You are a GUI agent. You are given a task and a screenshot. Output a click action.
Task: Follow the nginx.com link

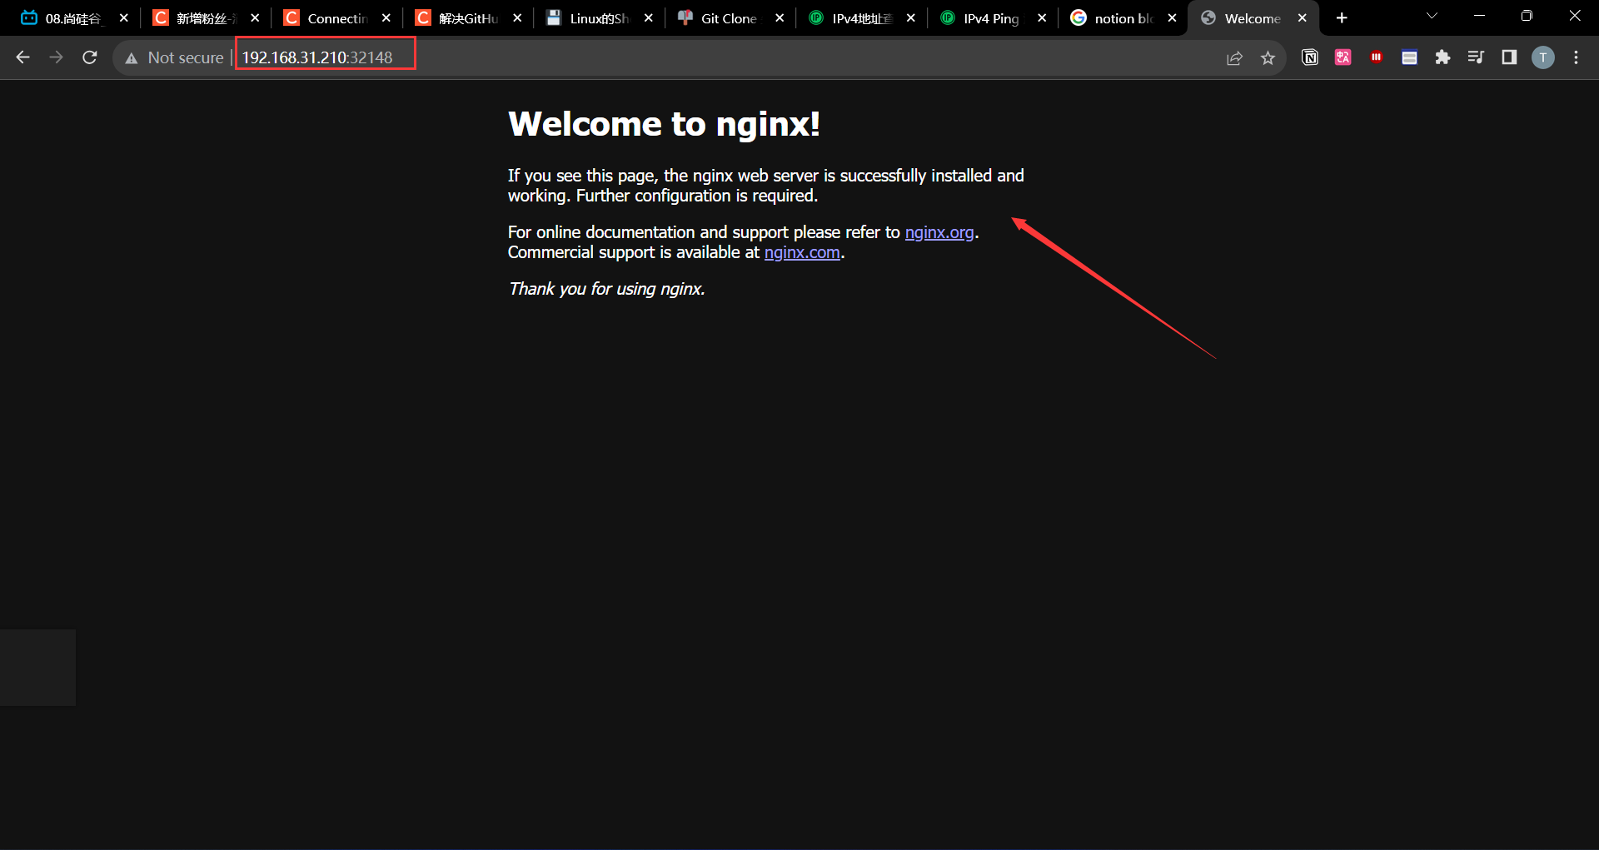[802, 252]
